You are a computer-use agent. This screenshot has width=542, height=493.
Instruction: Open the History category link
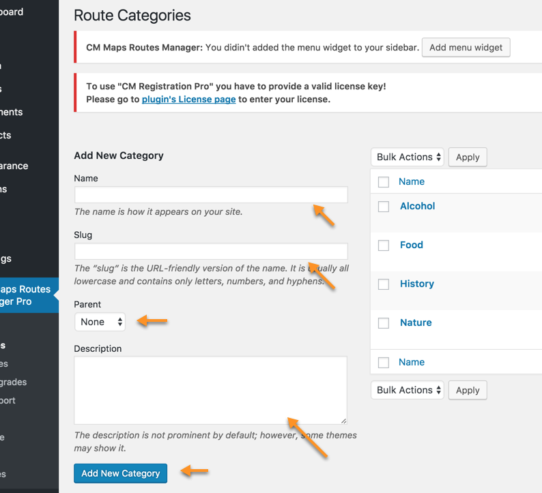(416, 284)
